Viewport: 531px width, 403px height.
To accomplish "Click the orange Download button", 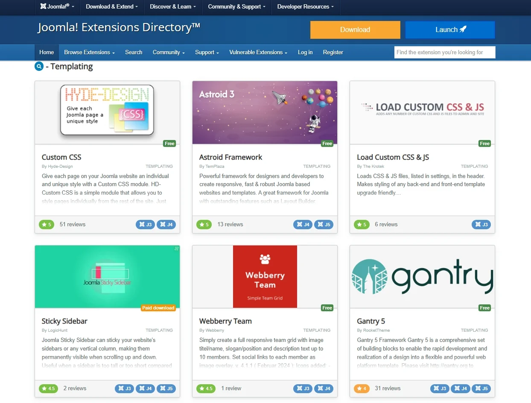I will [x=355, y=30].
